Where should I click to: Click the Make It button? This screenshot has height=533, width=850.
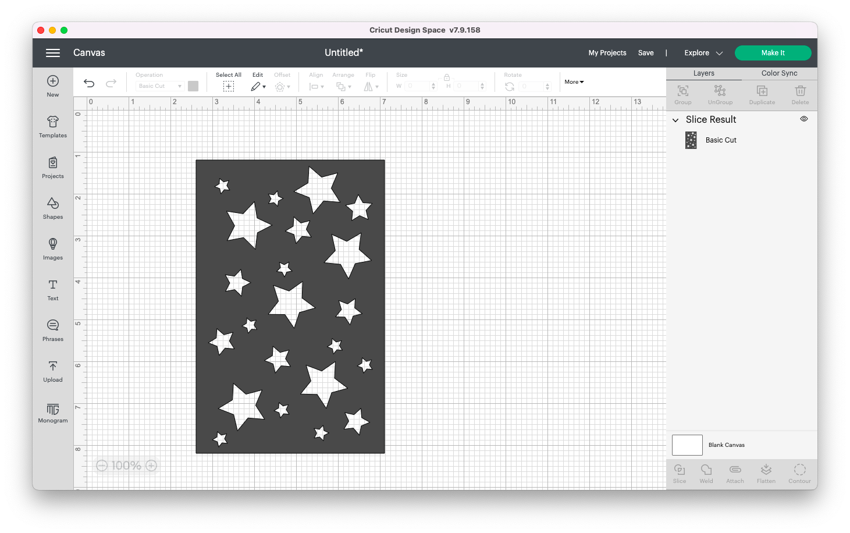click(773, 52)
